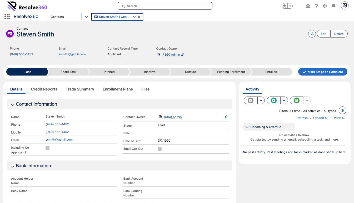
Task: Select the Details tab
Action: (x=16, y=89)
